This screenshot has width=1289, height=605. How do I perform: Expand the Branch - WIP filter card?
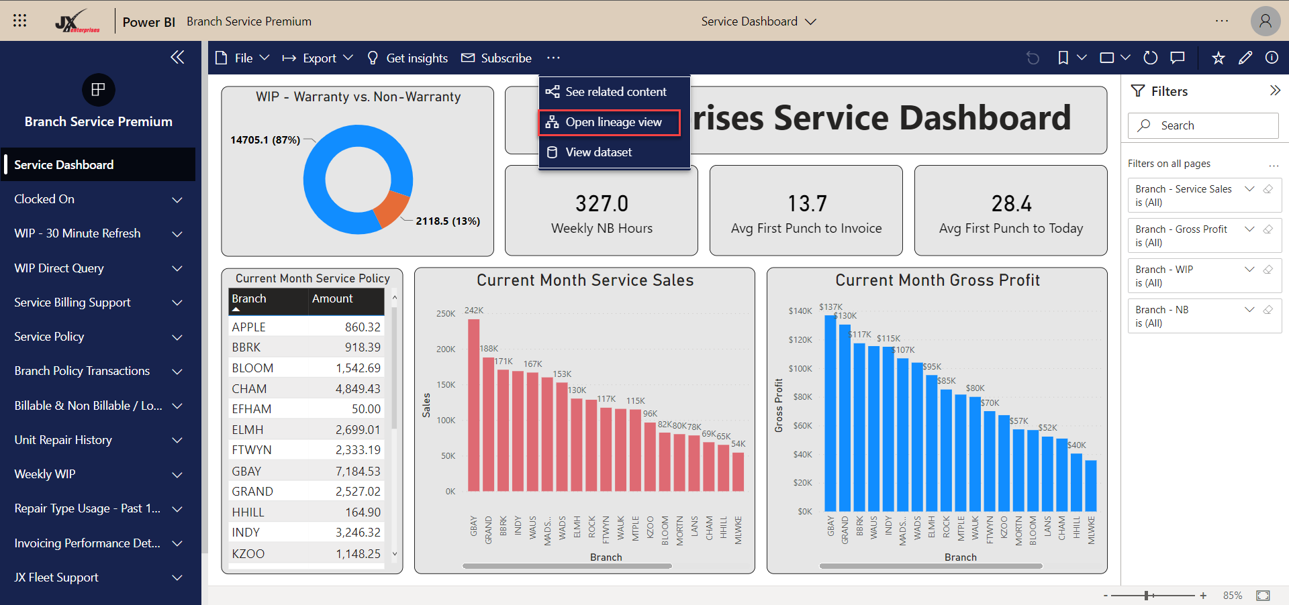click(1249, 270)
